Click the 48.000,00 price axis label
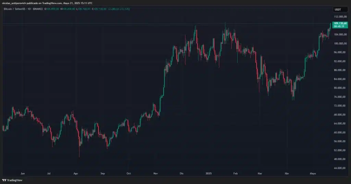This screenshot has width=351, height=184. 340,159
